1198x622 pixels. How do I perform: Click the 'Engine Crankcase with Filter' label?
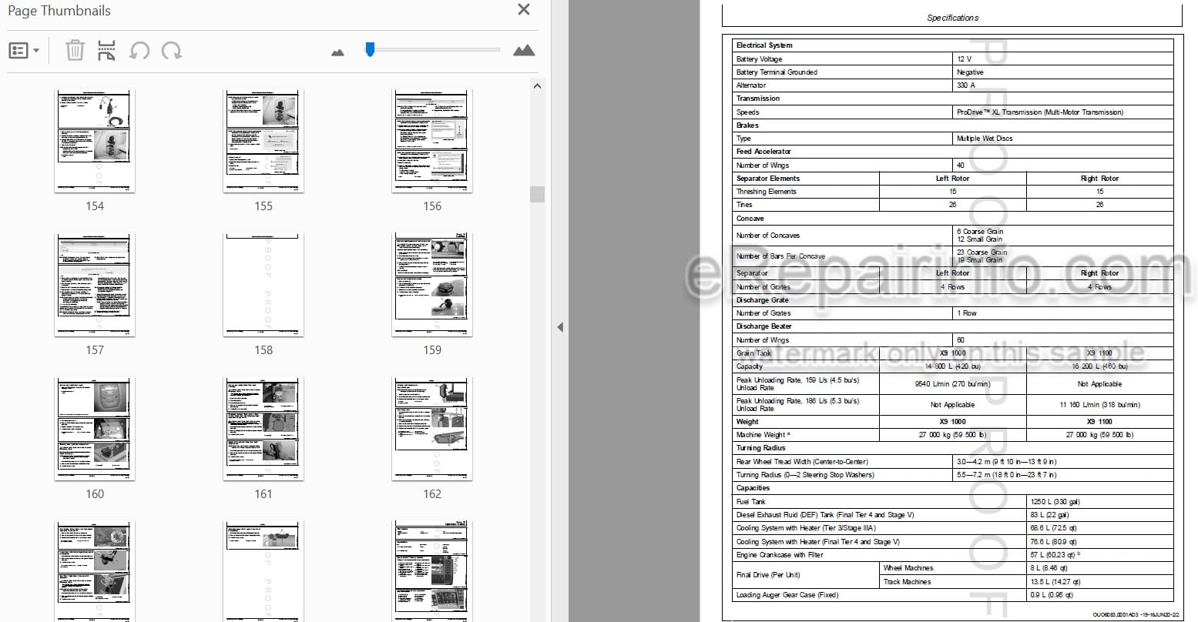[x=780, y=555]
